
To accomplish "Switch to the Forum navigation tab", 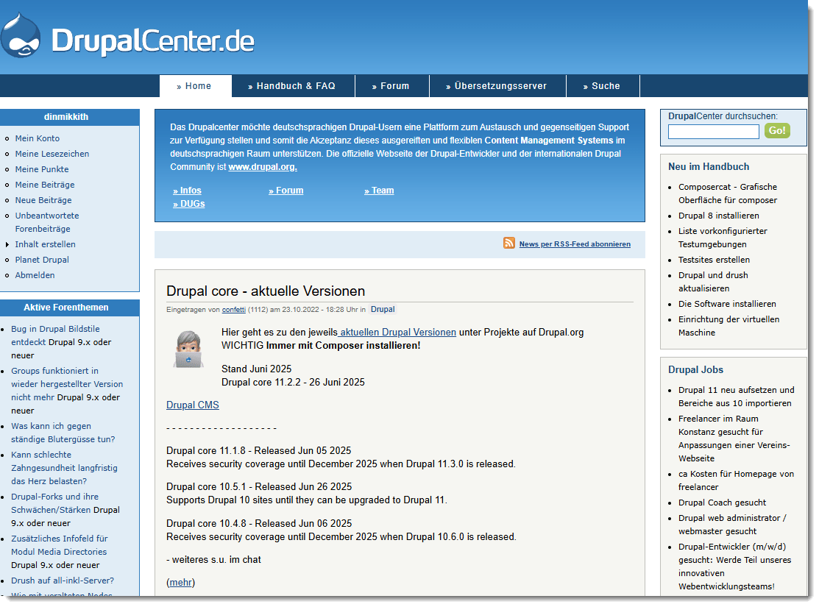I will (x=391, y=86).
